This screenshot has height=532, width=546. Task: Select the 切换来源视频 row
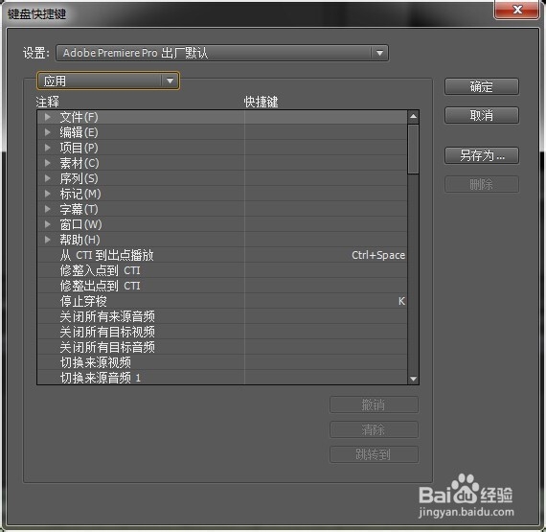pos(222,362)
